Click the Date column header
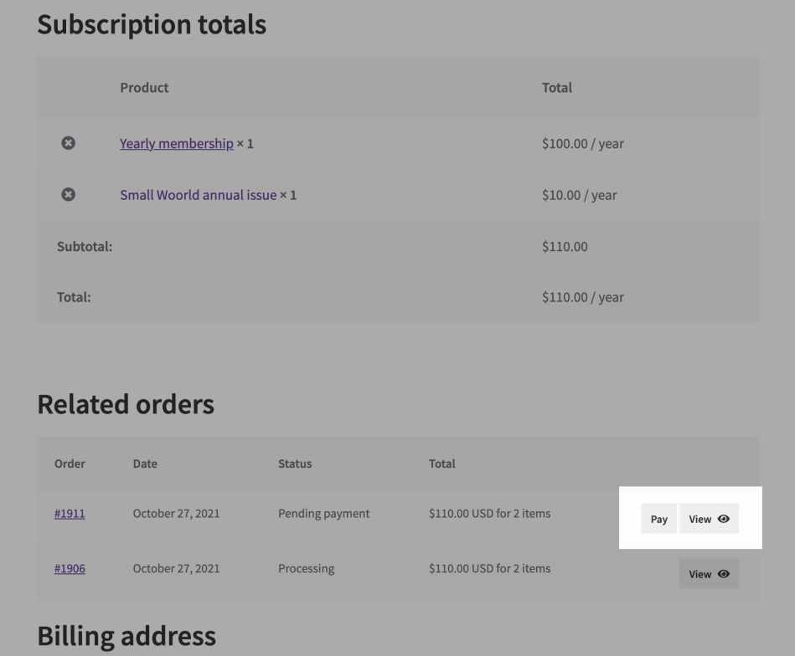 point(145,464)
